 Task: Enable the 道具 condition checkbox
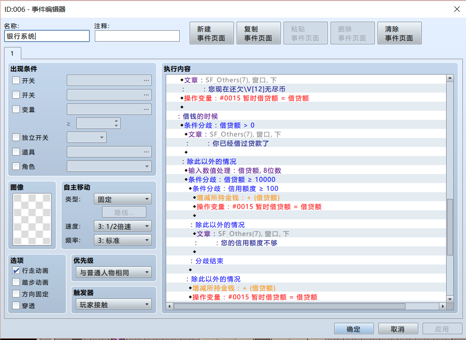click(16, 152)
